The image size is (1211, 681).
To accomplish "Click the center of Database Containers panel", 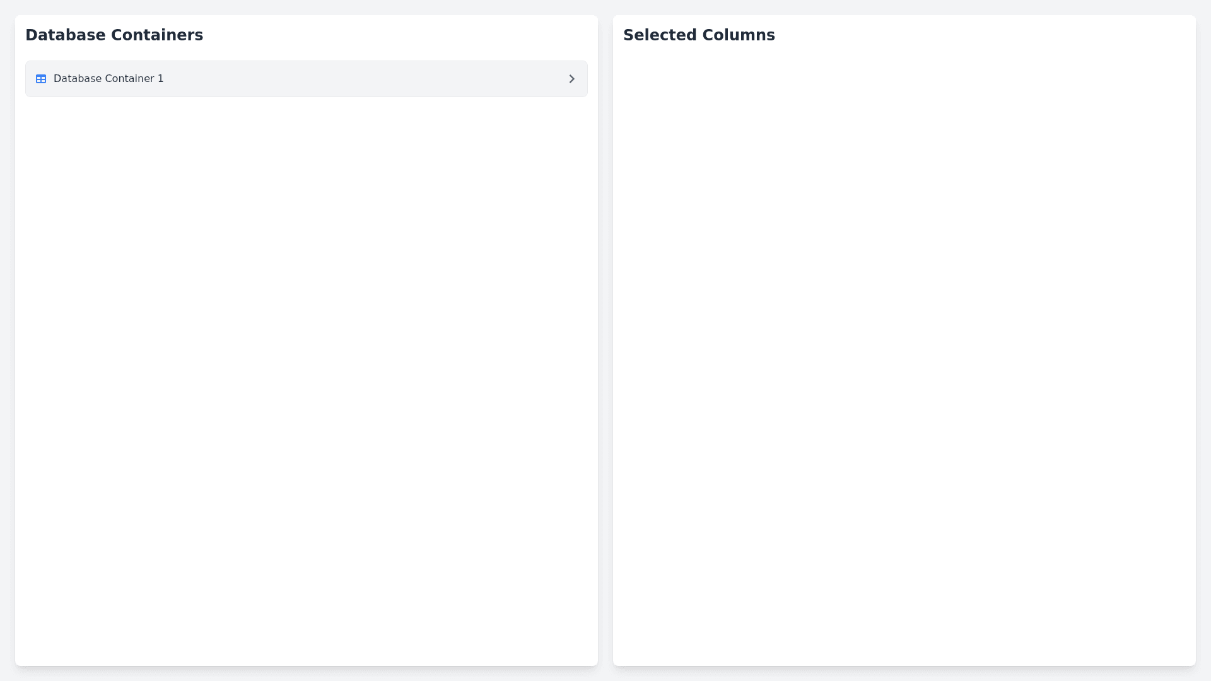I will tap(306, 340).
